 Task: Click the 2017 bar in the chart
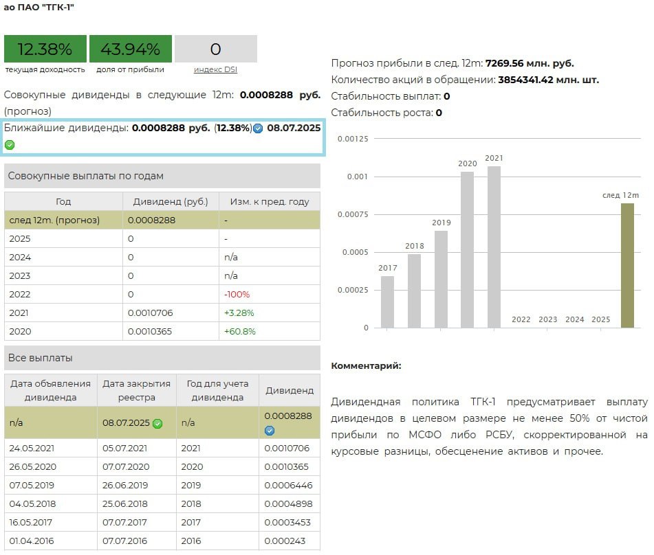pyautogui.click(x=387, y=302)
